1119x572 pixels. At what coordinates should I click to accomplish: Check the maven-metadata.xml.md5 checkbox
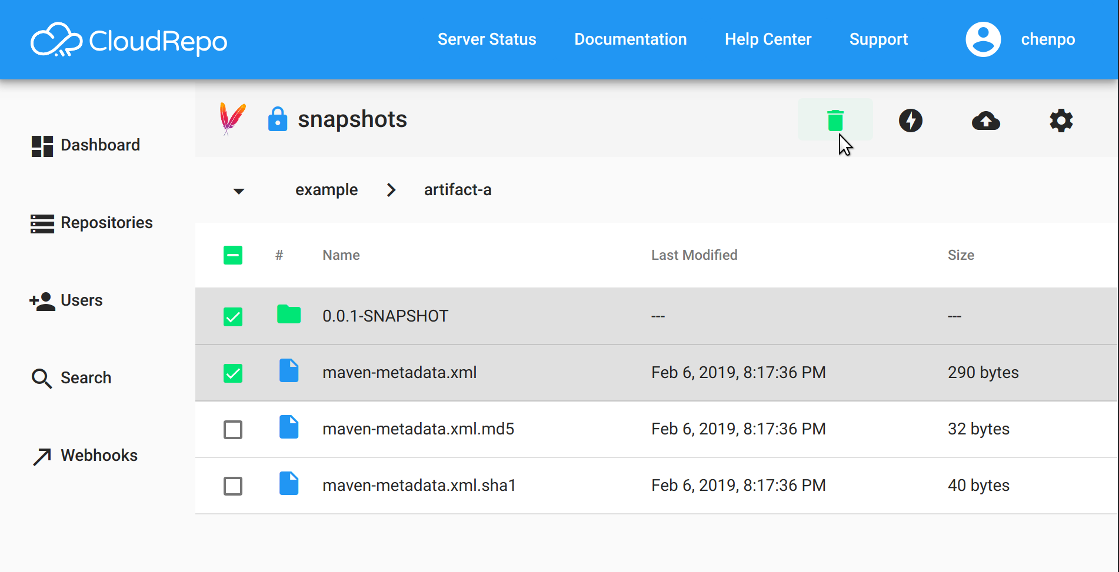point(233,429)
